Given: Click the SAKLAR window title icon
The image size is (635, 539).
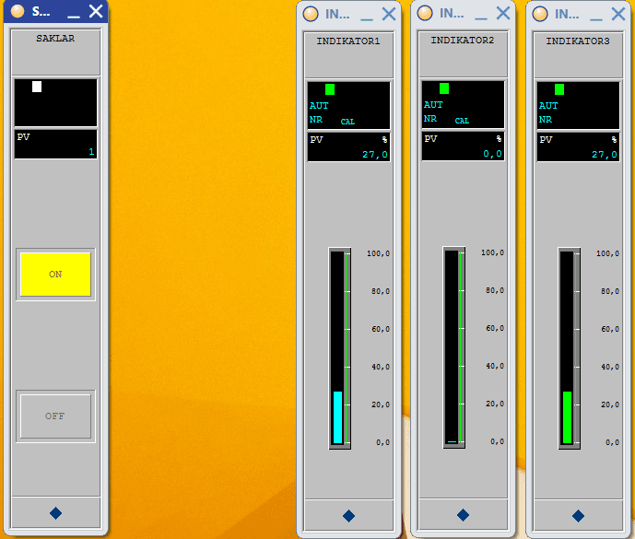Looking at the screenshot, I should click(x=18, y=11).
